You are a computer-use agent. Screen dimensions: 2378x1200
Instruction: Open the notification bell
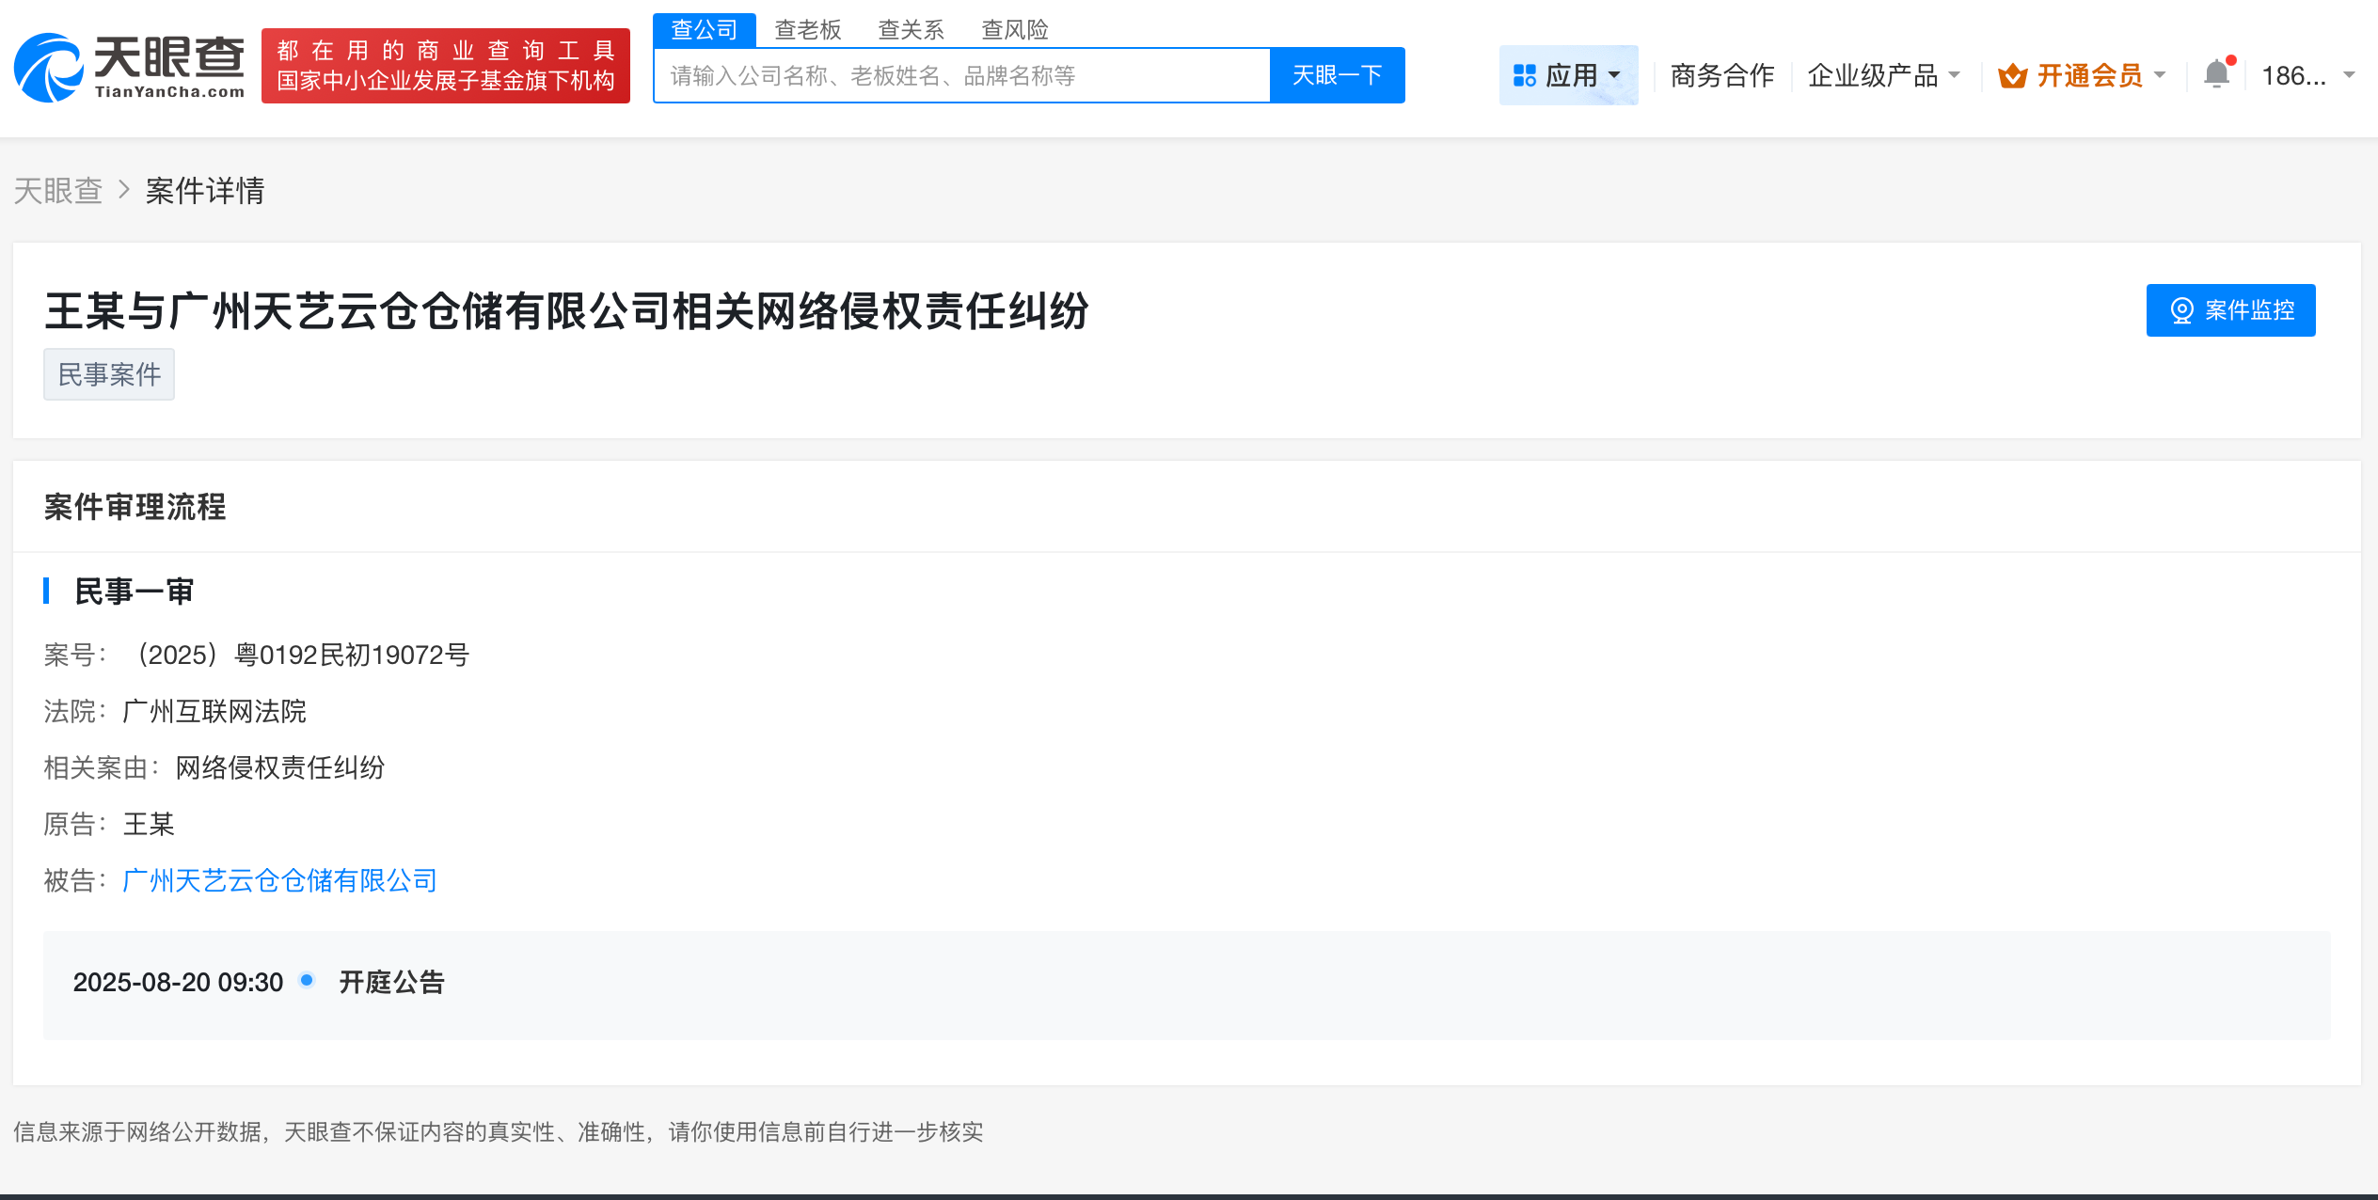pyautogui.click(x=2217, y=74)
